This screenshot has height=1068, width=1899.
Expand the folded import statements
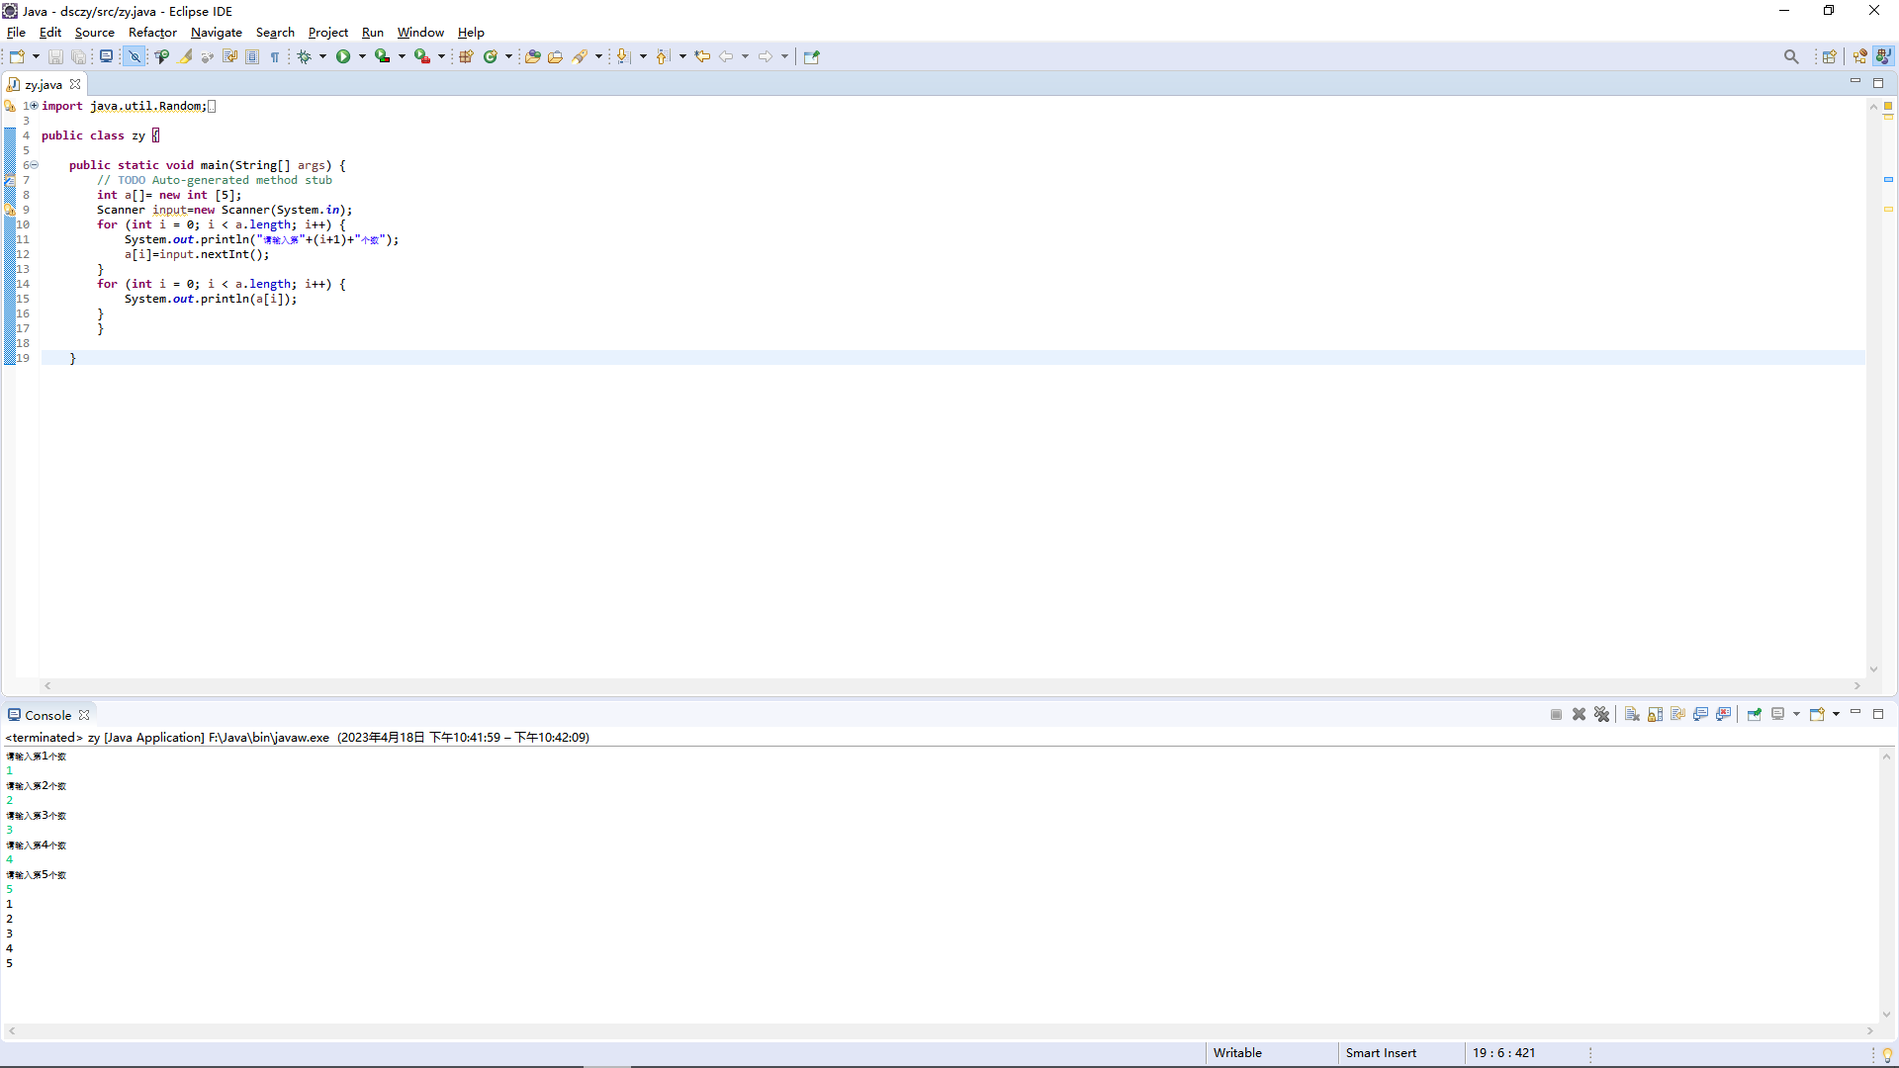(34, 106)
